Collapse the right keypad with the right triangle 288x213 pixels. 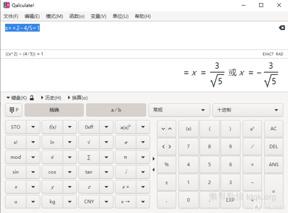pyautogui.click(x=154, y=159)
